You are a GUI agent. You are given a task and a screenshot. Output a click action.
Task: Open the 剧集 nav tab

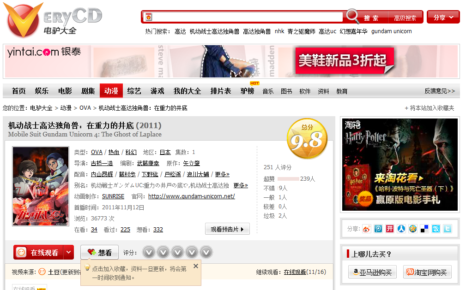click(x=88, y=91)
